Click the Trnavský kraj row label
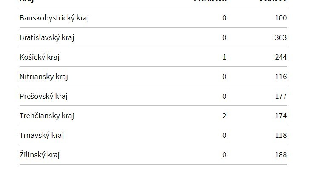The width and height of the screenshot is (313, 176). click(42, 135)
